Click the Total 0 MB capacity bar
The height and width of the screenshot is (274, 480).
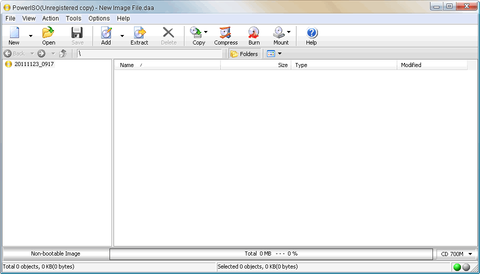(x=271, y=253)
